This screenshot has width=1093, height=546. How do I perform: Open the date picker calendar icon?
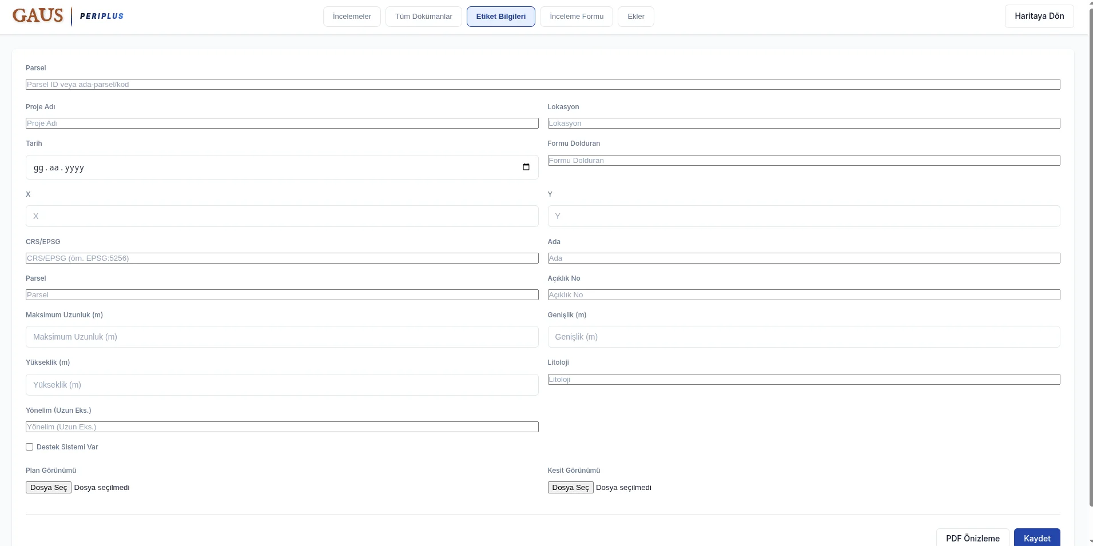point(526,167)
